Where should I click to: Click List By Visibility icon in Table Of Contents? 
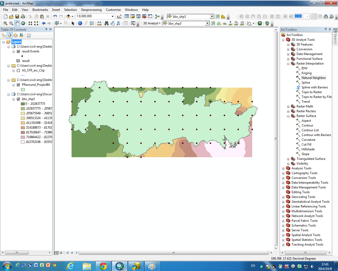[16, 35]
